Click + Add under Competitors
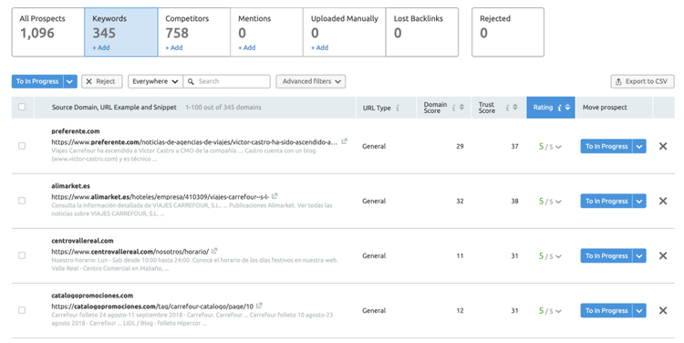The width and height of the screenshot is (684, 343). [x=173, y=47]
